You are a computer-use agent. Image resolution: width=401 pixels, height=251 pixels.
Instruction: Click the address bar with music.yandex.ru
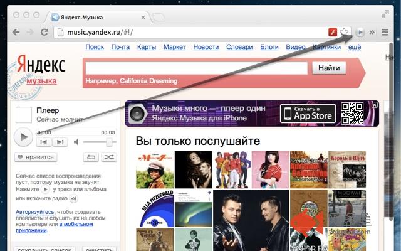189,32
